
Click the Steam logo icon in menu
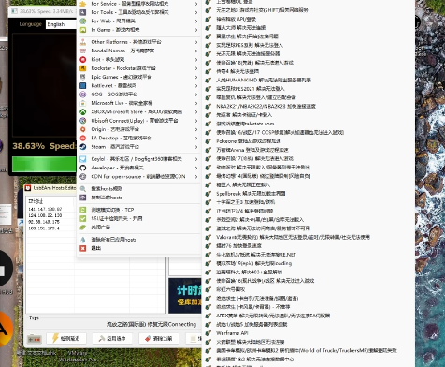(83, 147)
